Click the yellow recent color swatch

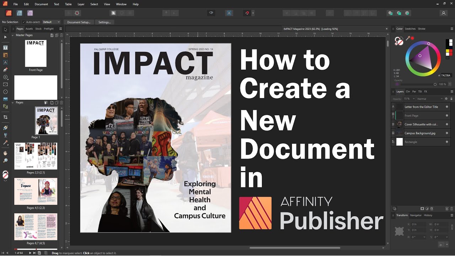pyautogui.click(x=447, y=51)
